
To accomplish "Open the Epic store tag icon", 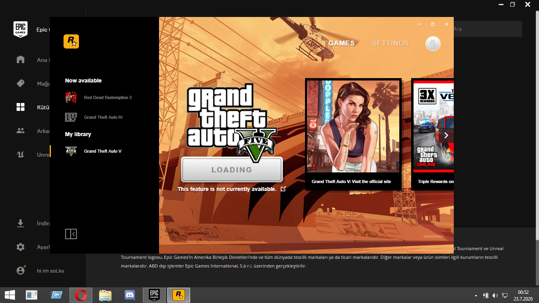I will click(21, 84).
